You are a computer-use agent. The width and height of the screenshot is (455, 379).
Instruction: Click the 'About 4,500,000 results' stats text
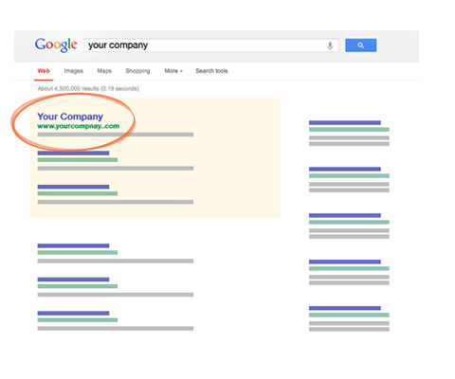88,88
